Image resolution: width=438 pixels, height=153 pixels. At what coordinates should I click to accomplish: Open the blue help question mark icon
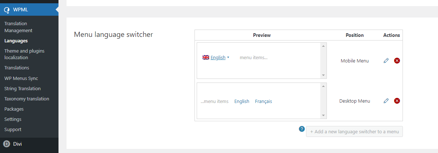click(x=302, y=129)
